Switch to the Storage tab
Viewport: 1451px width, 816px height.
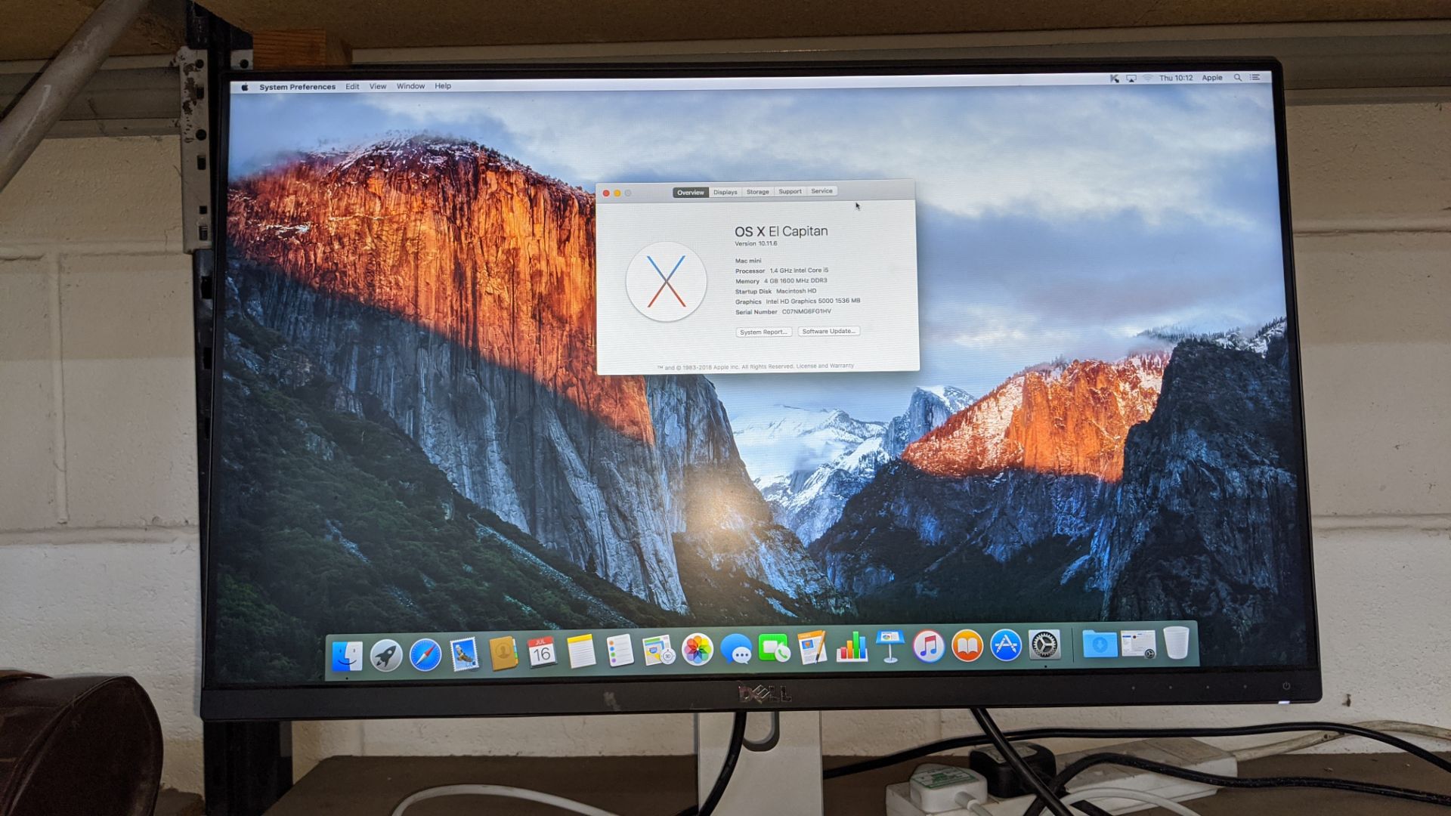point(758,192)
